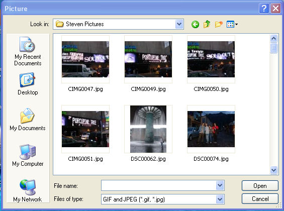Click the Help question mark button

[x=264, y=9]
